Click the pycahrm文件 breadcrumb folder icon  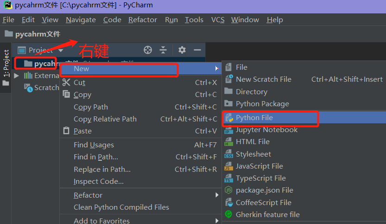(9, 34)
